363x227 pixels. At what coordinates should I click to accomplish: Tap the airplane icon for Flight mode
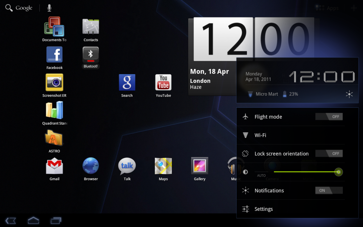tap(245, 116)
